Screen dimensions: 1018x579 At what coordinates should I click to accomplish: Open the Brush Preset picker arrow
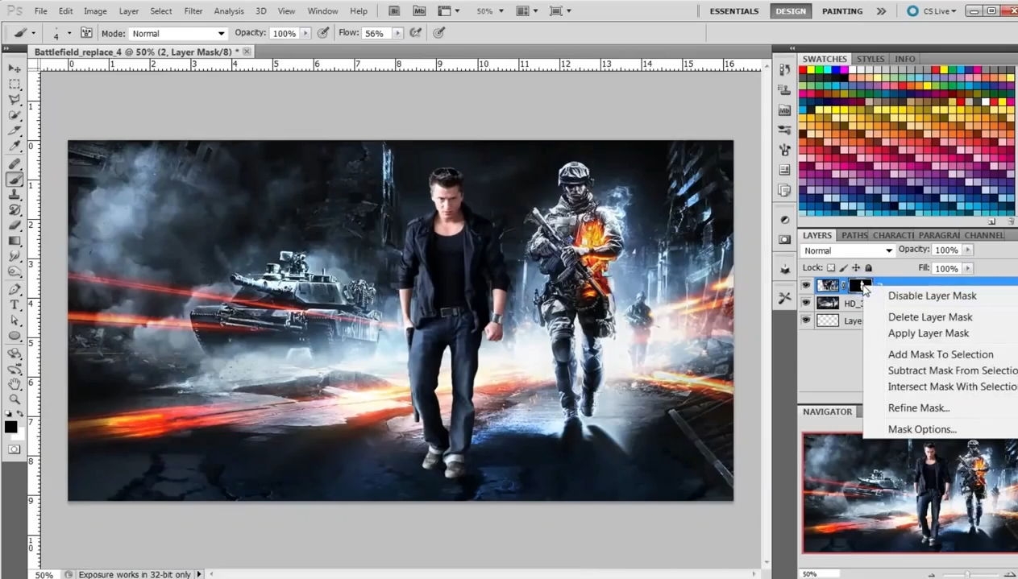pos(69,33)
